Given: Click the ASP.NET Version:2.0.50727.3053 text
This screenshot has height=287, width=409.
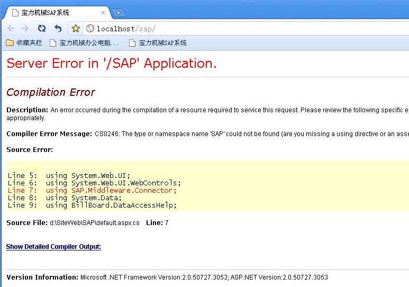Looking at the screenshot, I should coord(279,277).
